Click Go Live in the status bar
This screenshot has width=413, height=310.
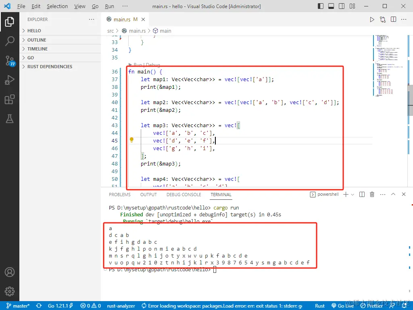pos(342,306)
